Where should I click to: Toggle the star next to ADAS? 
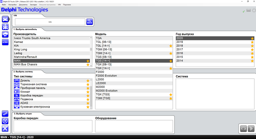pos(88,103)
